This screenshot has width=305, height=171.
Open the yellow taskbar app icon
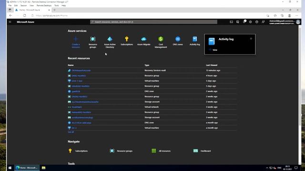pos(43,168)
